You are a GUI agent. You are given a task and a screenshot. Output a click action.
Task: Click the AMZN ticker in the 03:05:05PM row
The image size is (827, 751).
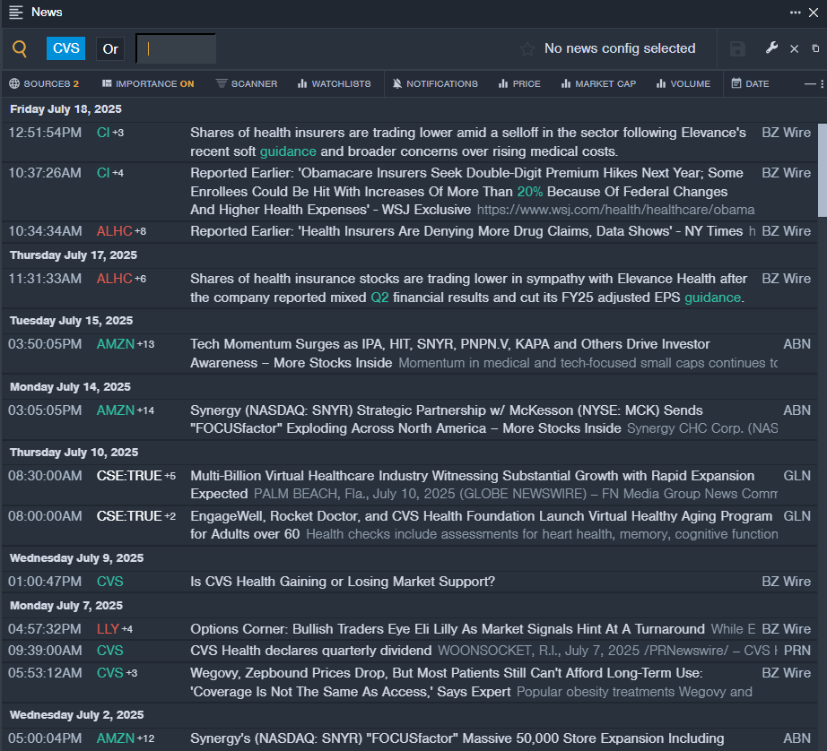(x=116, y=410)
